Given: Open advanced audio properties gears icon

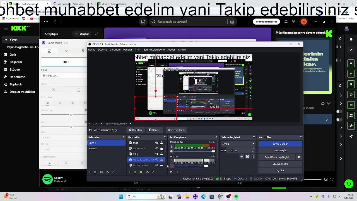Looking at the screenshot, I should (x=171, y=172).
